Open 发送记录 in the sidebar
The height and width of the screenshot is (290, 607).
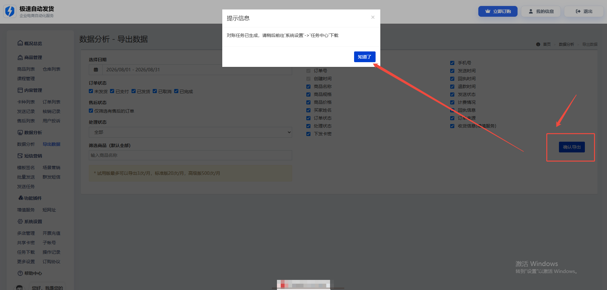(26, 111)
